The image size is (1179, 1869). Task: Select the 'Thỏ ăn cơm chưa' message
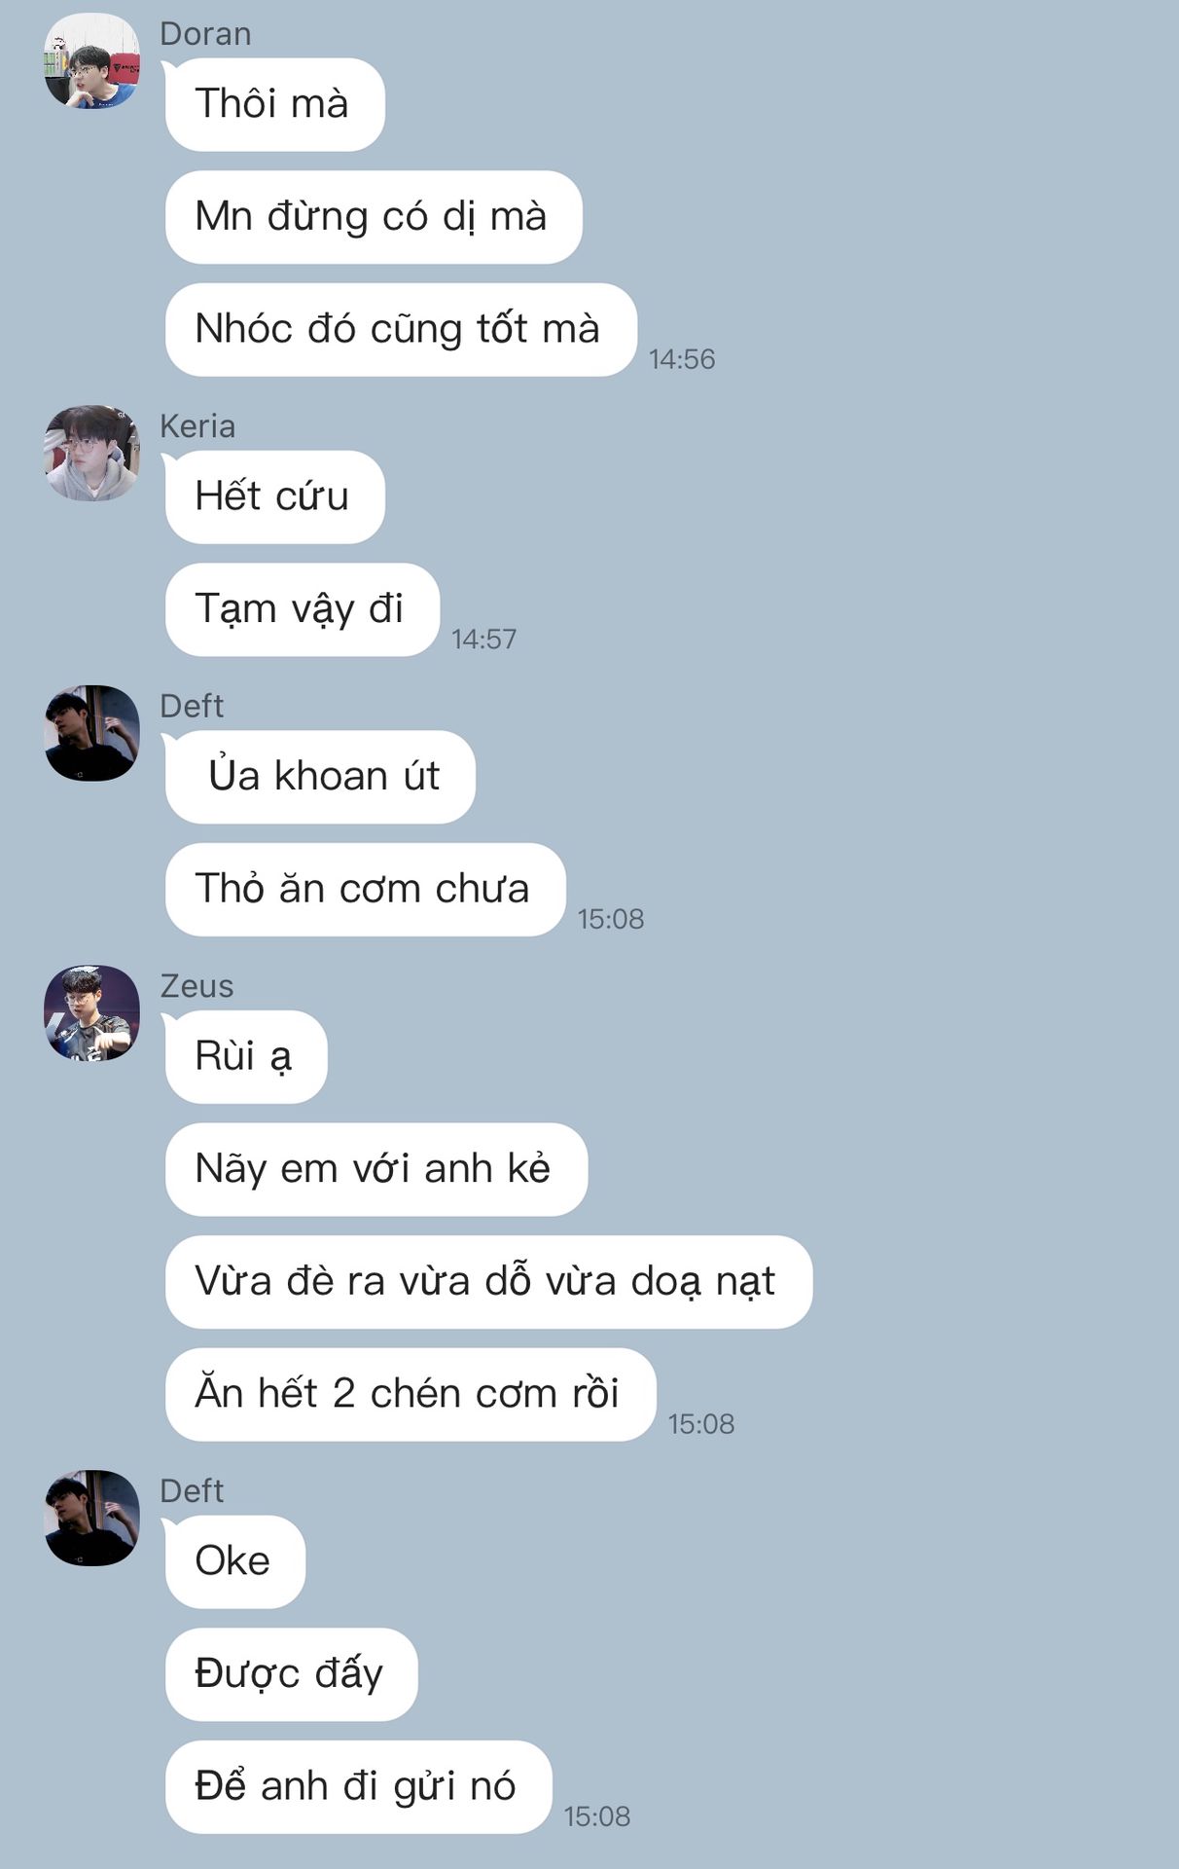click(x=365, y=890)
